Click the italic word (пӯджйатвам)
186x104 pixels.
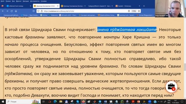point(19,74)
